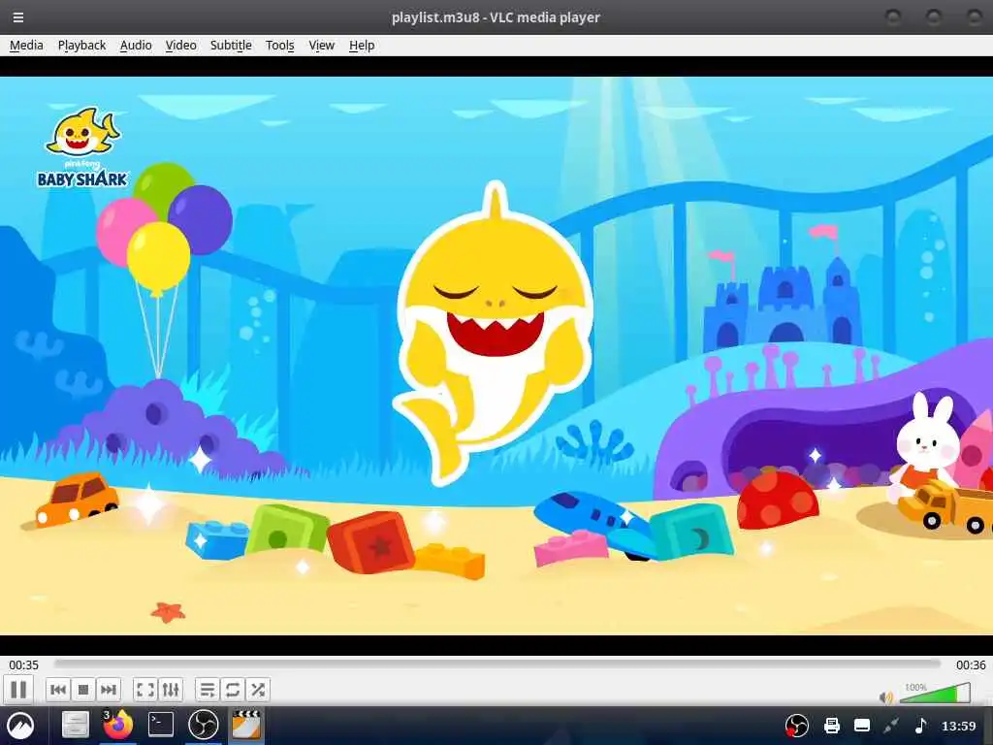Skip to the next playlist item
Image resolution: width=993 pixels, height=745 pixels.
pyautogui.click(x=109, y=690)
